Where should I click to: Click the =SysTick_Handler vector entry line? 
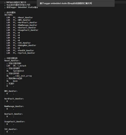tap(21, 53)
